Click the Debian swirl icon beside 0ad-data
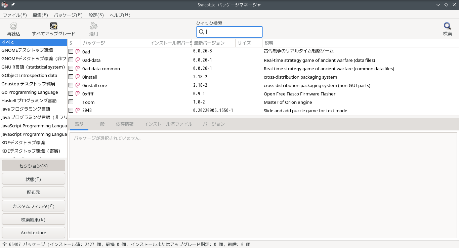 pyautogui.click(x=78, y=60)
